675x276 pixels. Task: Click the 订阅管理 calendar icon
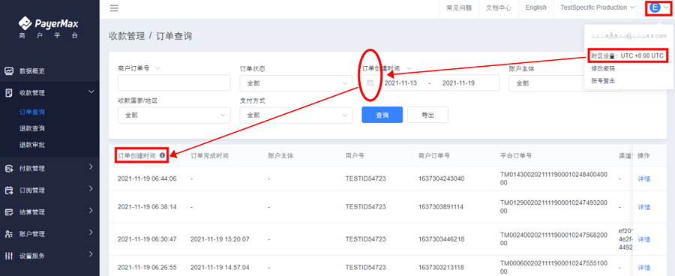(9, 190)
